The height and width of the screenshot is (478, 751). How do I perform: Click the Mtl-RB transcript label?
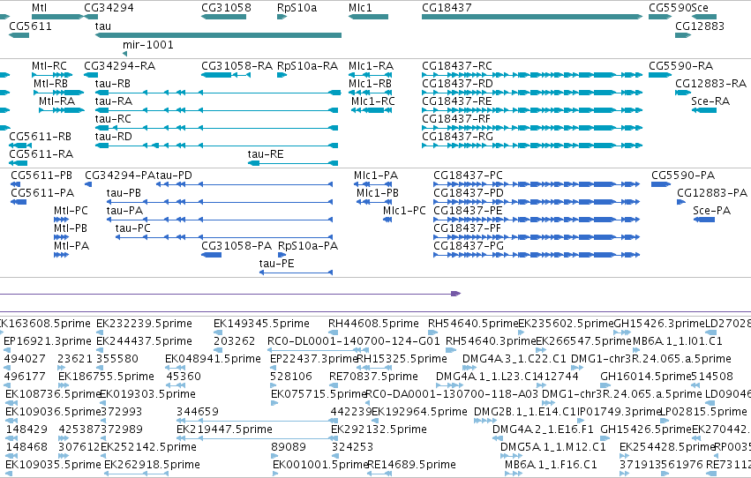51,83
